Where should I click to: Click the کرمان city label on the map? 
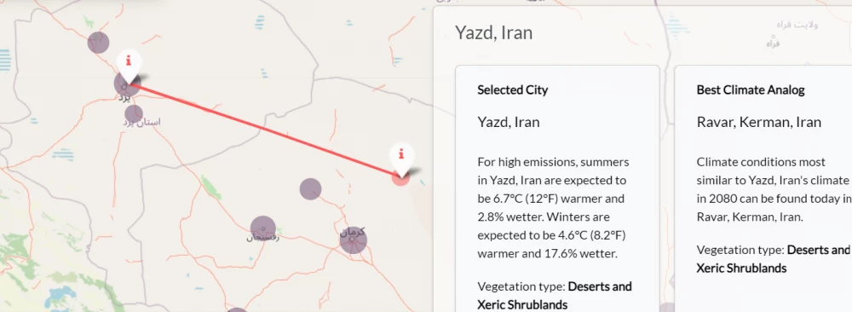pos(353,232)
